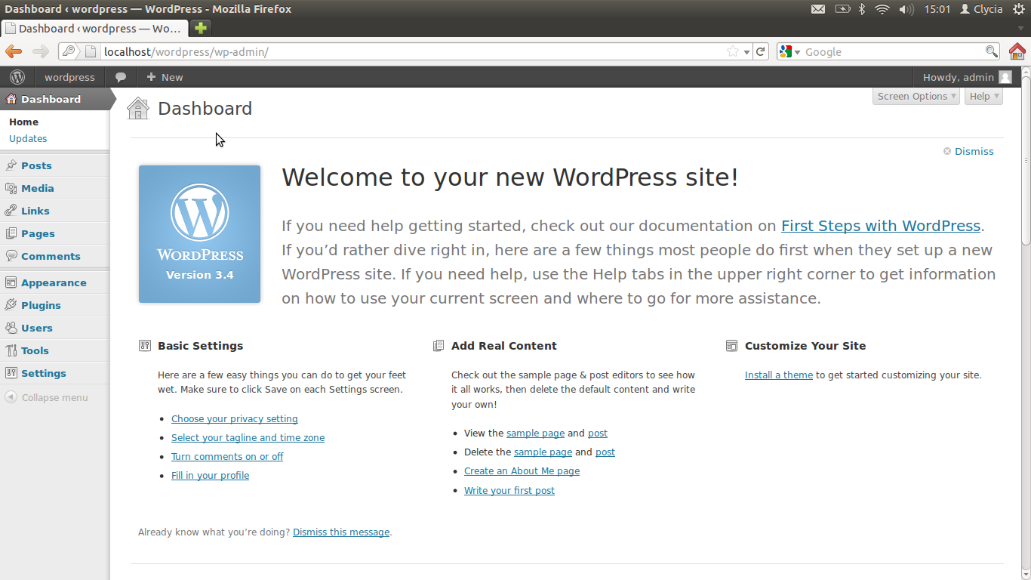Click the Dashboard home icon in sidebar
Viewport: 1031px width, 580px height.
pos(11,99)
